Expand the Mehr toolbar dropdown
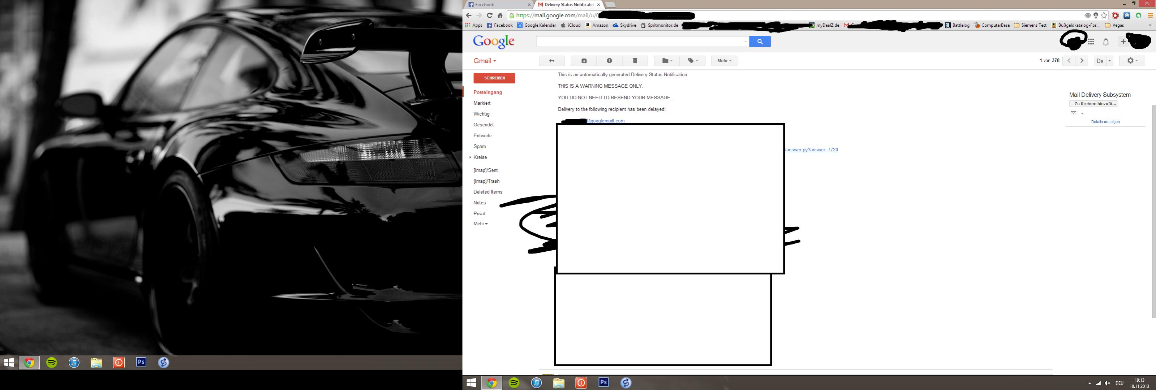Screen dimensions: 1156x390 point(724,61)
